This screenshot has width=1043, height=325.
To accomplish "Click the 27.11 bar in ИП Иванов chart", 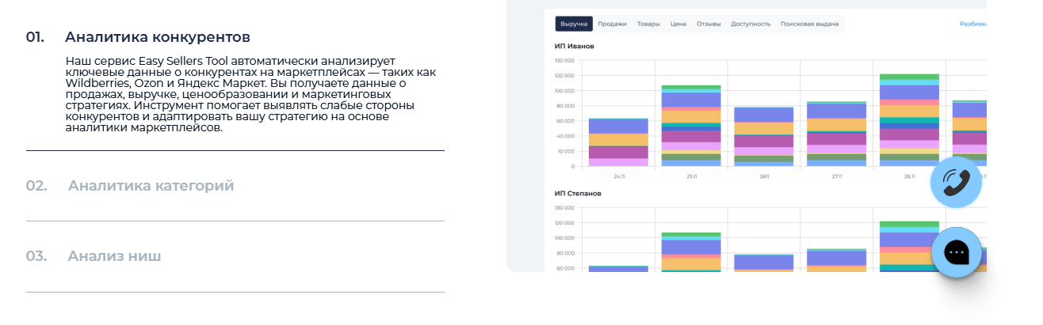I will [836, 134].
